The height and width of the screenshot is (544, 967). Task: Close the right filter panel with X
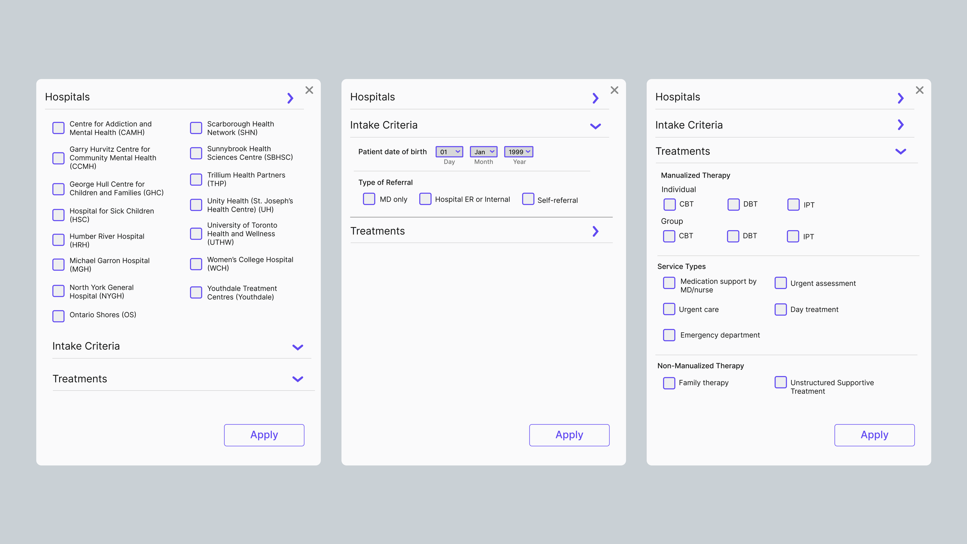coord(919,90)
